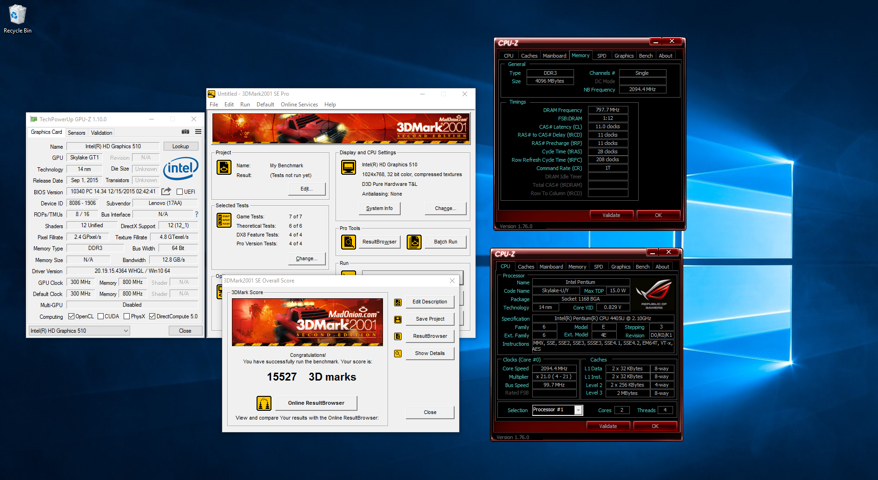
Task: Click GPU-Z screenshot camera icon
Action: pyautogui.click(x=185, y=132)
